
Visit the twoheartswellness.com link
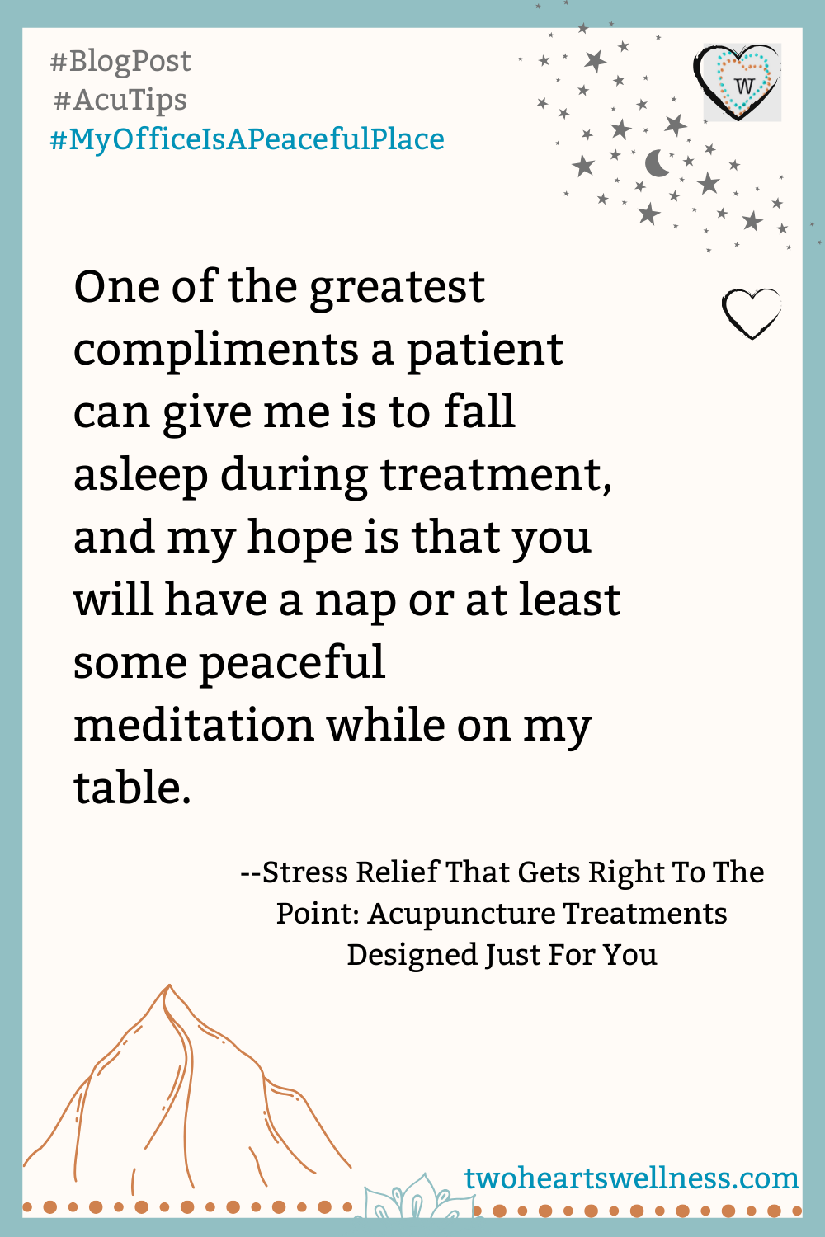[x=631, y=1178]
